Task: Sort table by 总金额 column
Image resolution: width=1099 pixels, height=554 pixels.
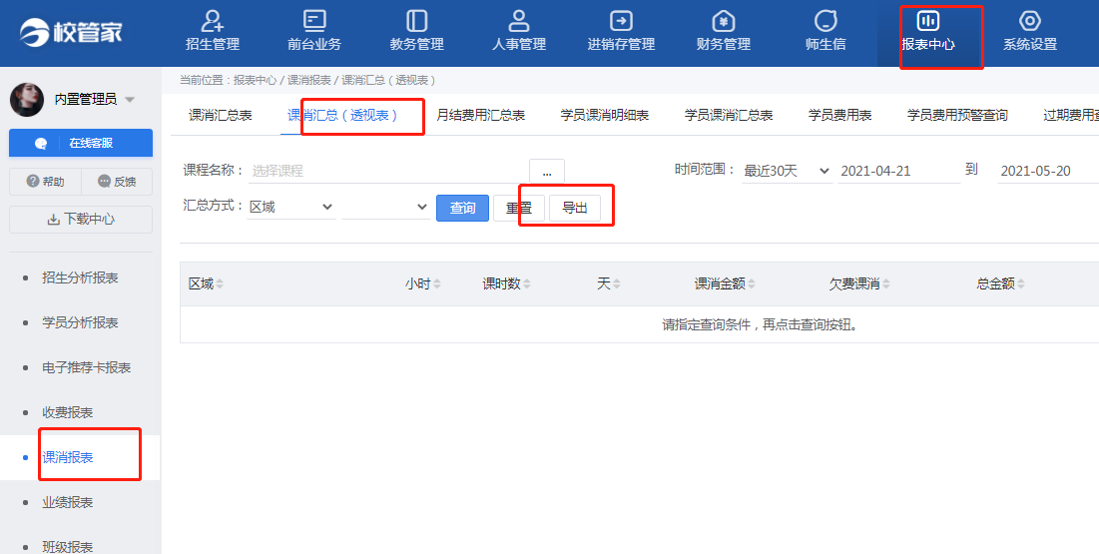Action: 1001,284
